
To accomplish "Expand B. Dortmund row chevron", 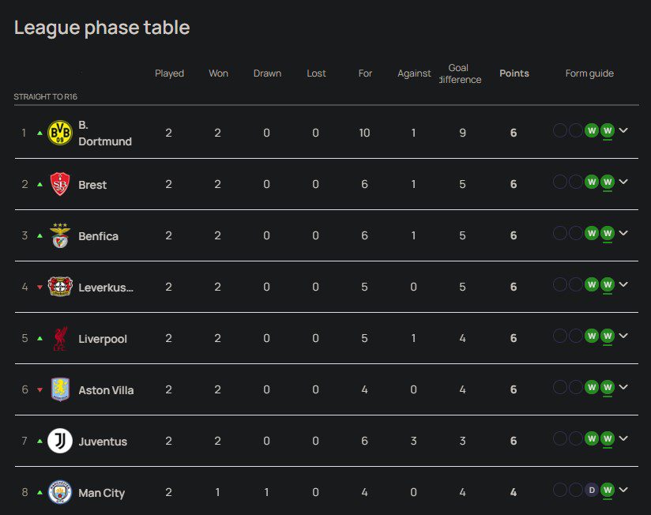I will pos(623,131).
